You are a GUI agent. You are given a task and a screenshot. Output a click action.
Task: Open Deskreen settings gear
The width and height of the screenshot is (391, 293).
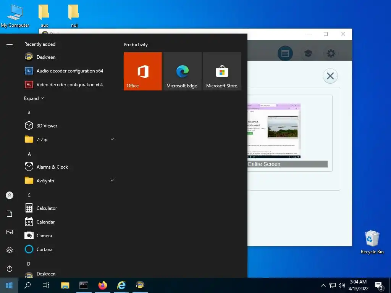(331, 53)
